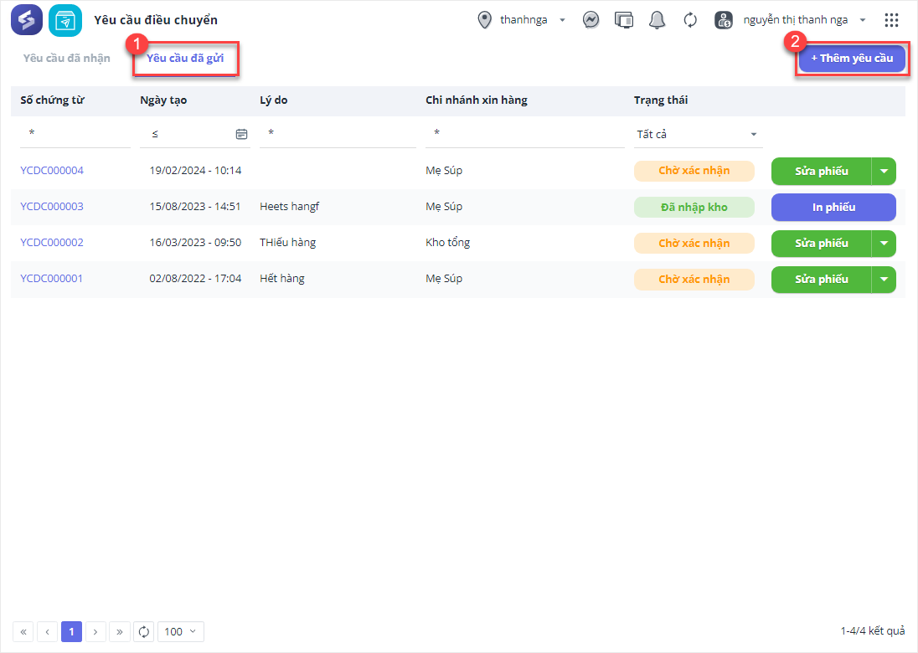This screenshot has width=918, height=653.
Task: Expand the nguyễn thị thanh nga user menu
Action: pos(863,20)
